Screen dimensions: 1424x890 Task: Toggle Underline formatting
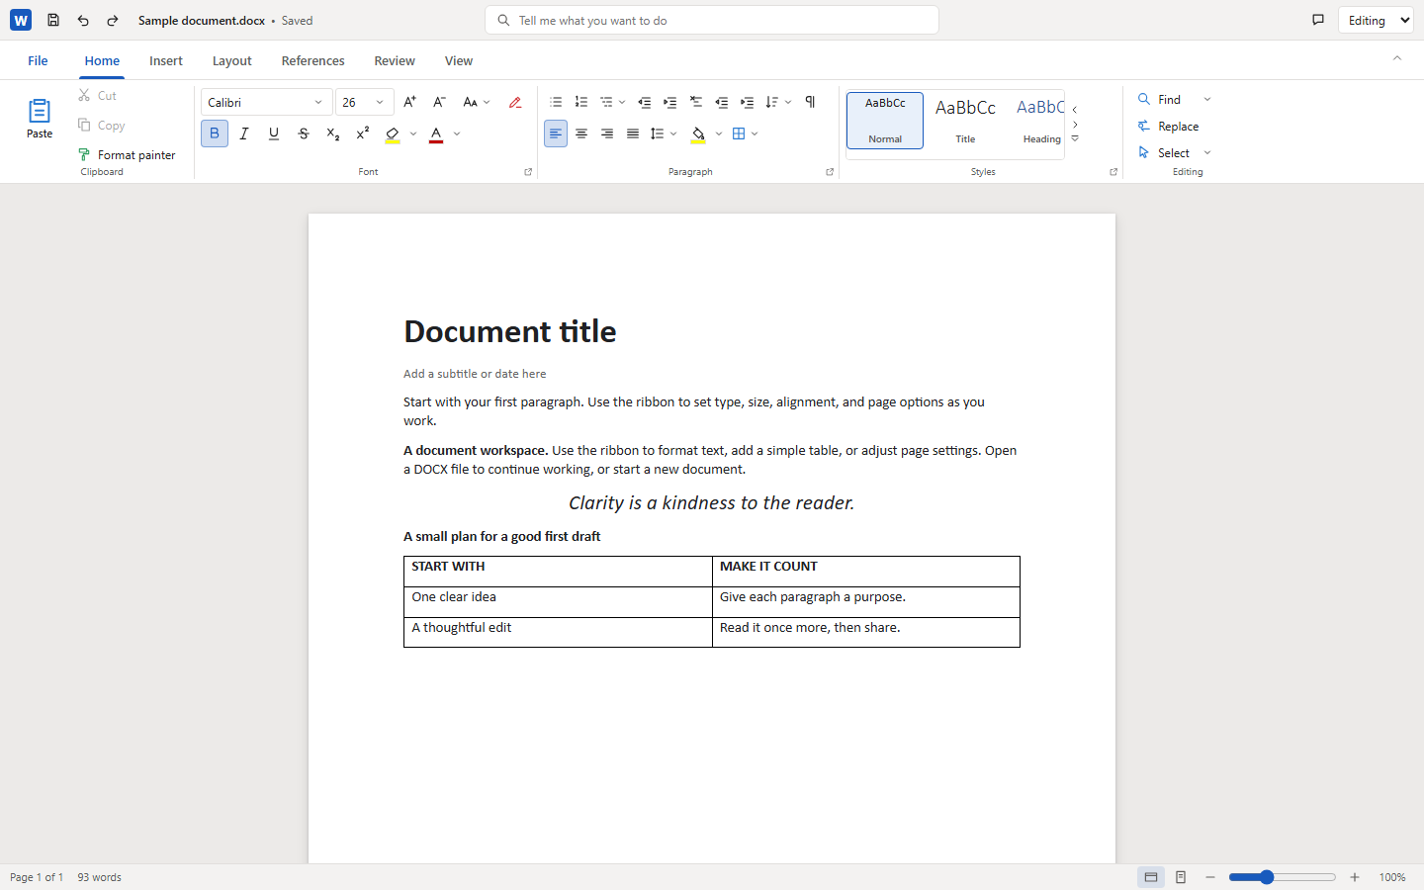[274, 133]
